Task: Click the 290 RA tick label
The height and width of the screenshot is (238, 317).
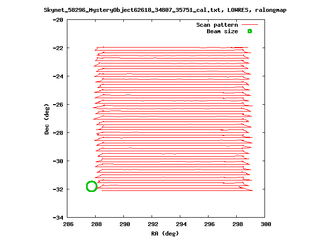Action: 125,224
